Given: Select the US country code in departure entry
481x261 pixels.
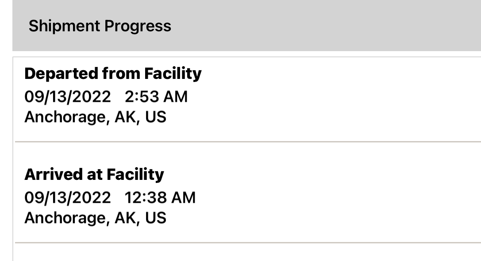Looking at the screenshot, I should tap(155, 117).
